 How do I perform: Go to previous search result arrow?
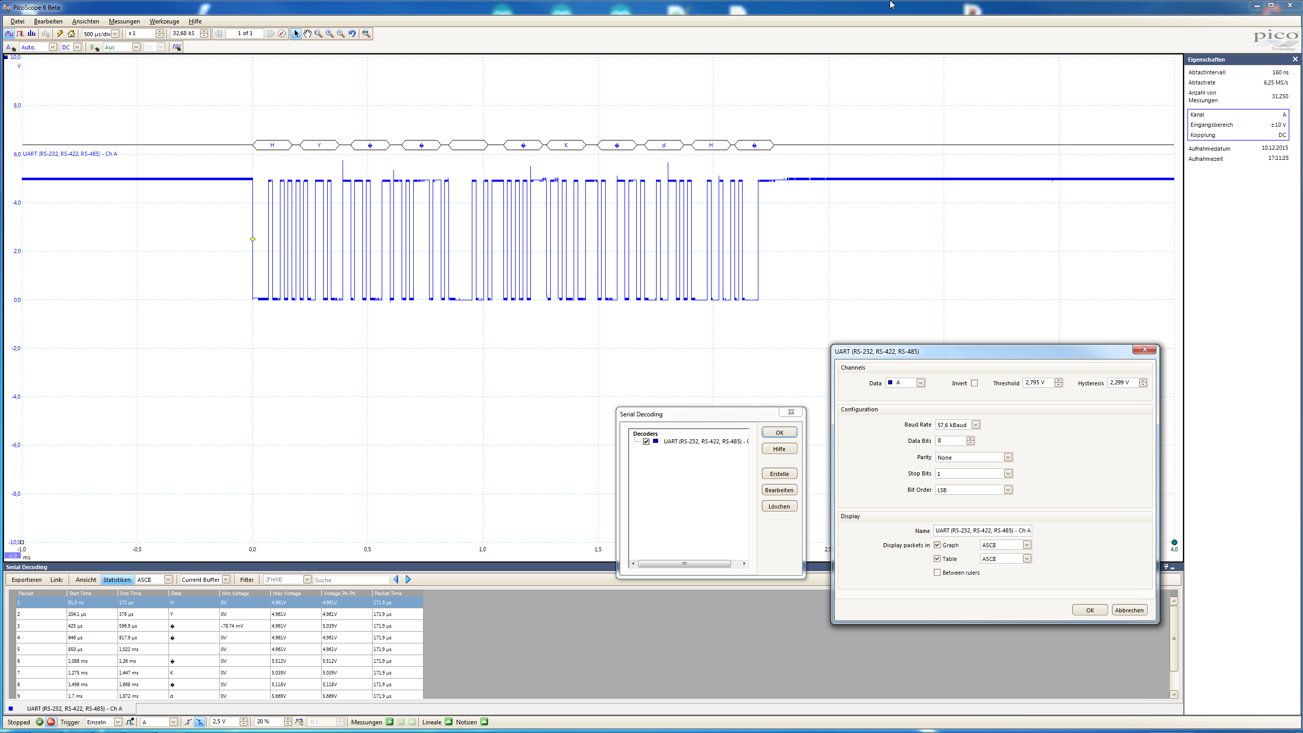tap(396, 579)
